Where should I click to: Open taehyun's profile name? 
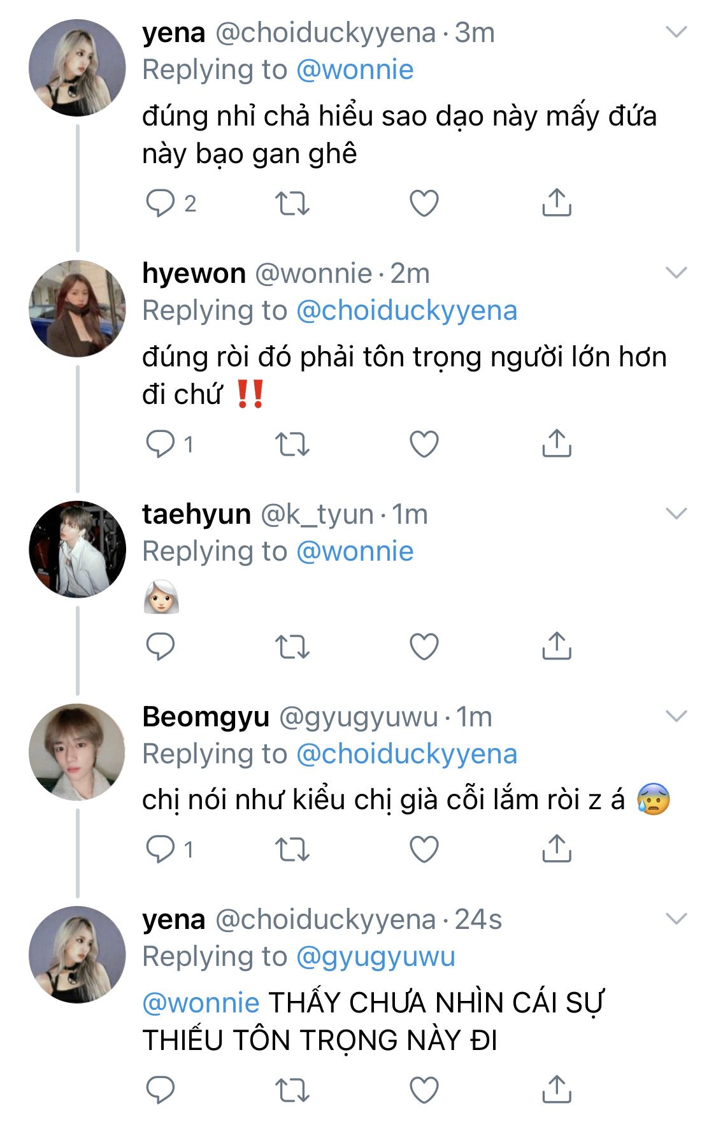click(196, 514)
